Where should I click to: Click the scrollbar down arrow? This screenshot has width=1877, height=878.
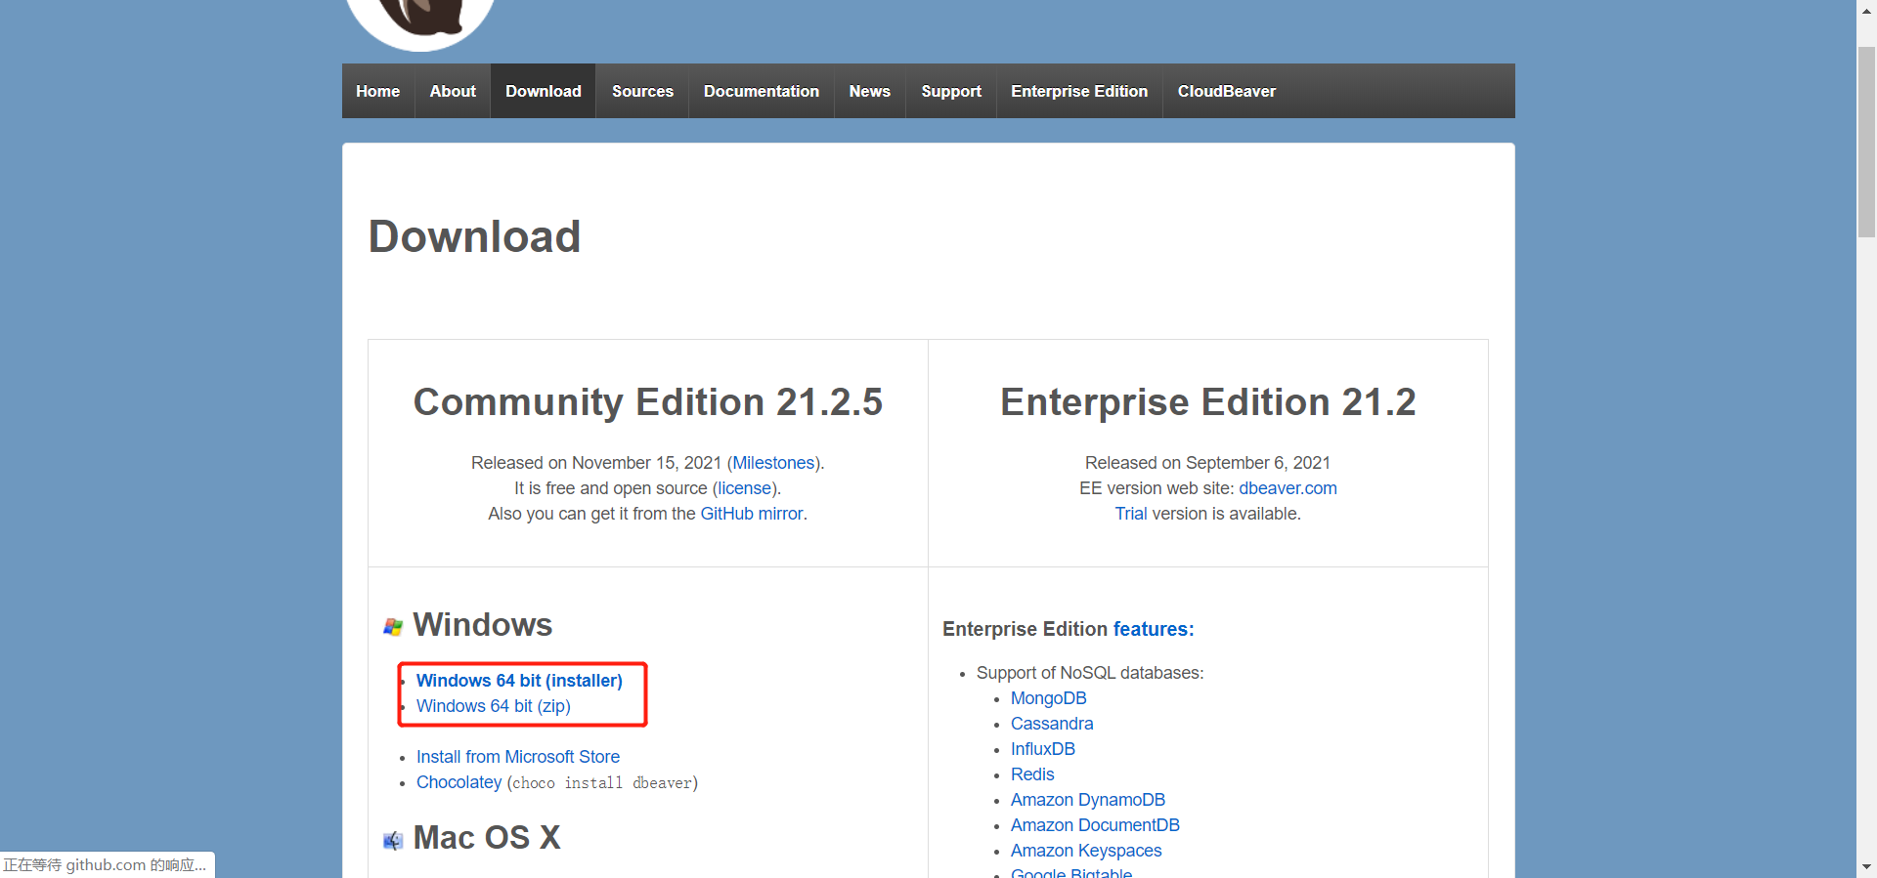pyautogui.click(x=1866, y=867)
